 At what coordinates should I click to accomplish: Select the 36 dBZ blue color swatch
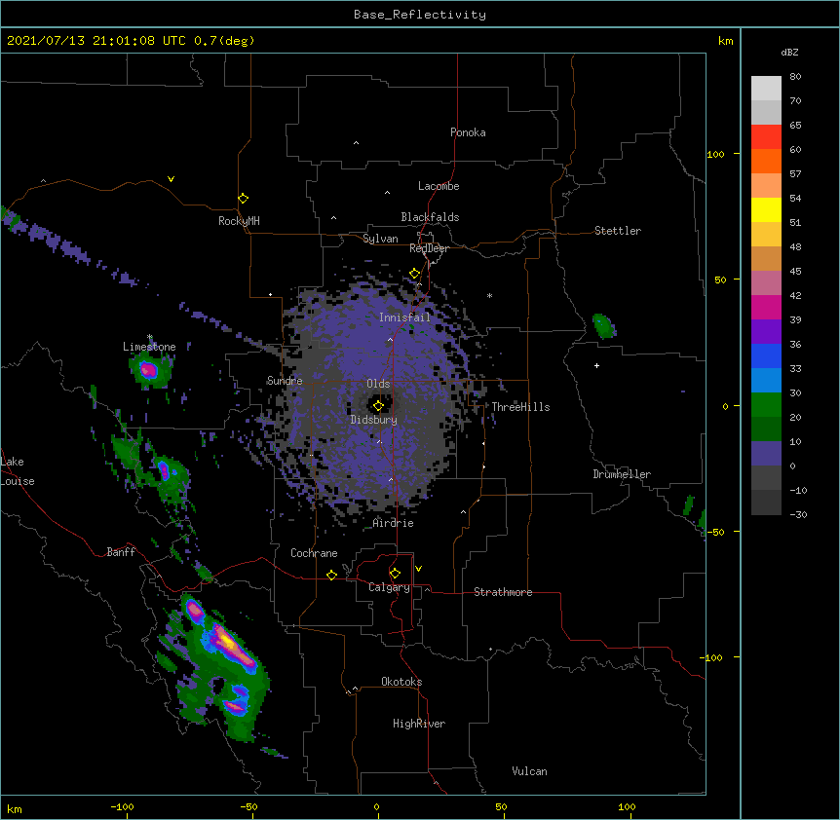[766, 355]
